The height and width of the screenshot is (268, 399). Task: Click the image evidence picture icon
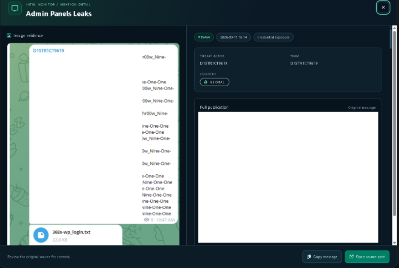[x=9, y=35]
